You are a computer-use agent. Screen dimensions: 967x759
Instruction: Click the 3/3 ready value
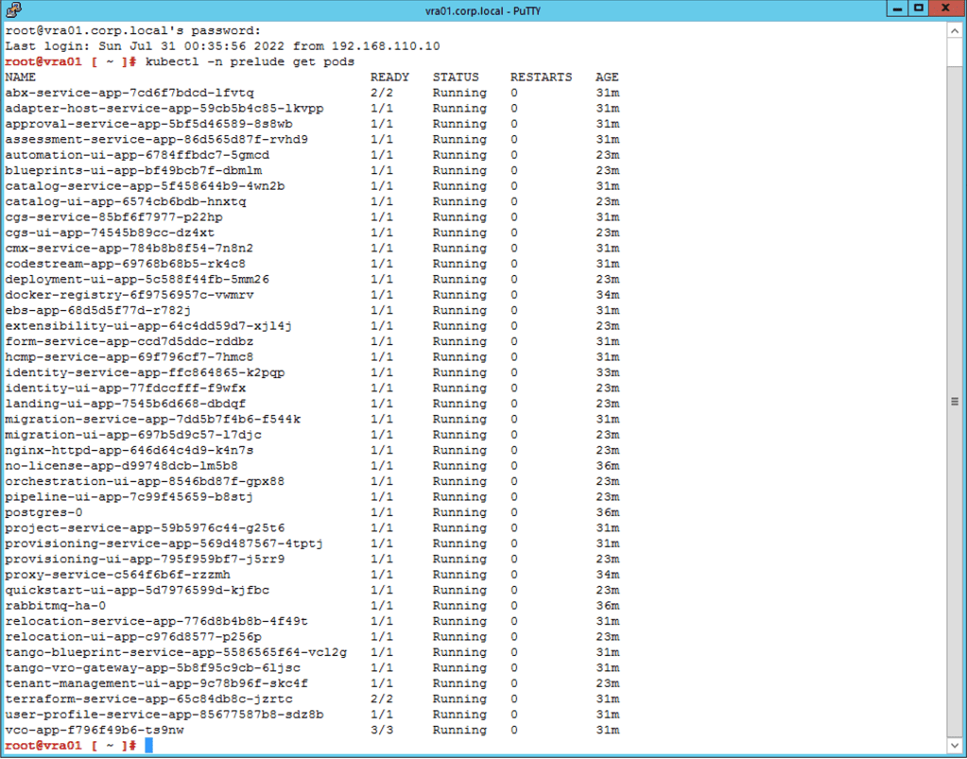point(382,730)
